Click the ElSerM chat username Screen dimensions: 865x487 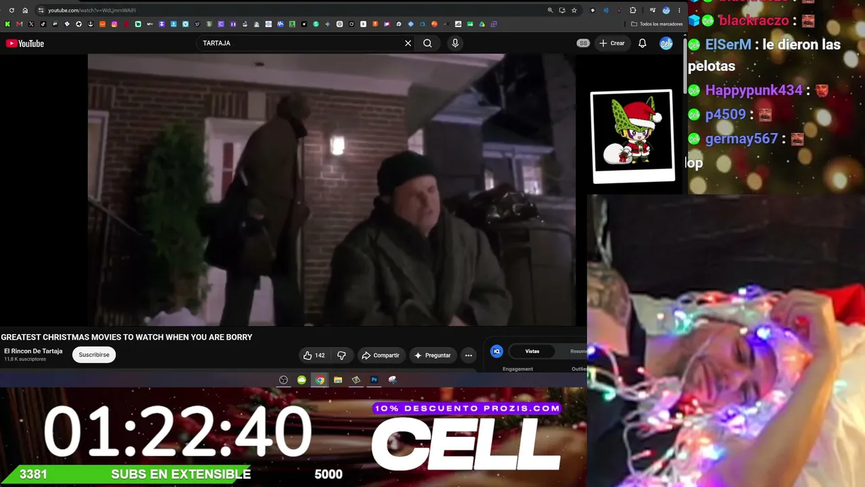728,45
